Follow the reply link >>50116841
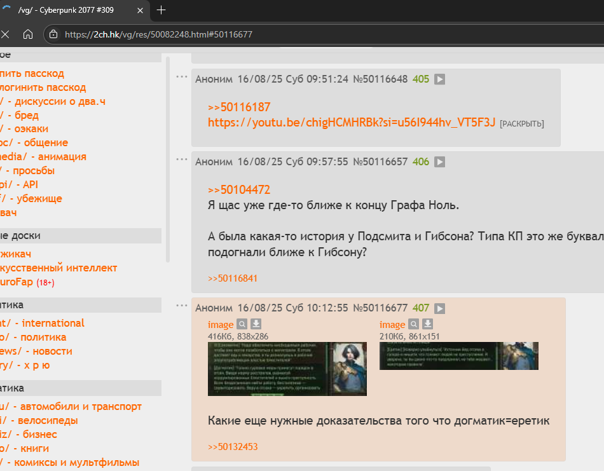The height and width of the screenshot is (471, 604). (x=233, y=278)
